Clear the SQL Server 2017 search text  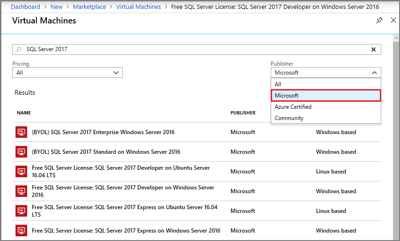(374, 49)
